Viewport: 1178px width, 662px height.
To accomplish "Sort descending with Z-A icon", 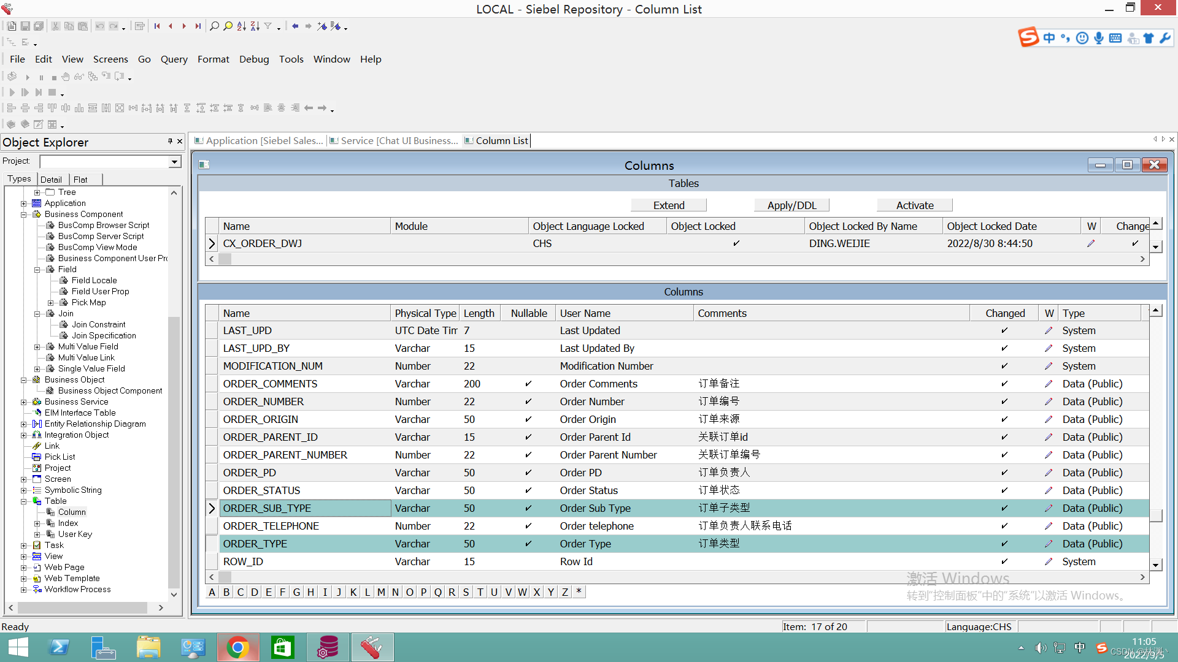I will tap(255, 26).
